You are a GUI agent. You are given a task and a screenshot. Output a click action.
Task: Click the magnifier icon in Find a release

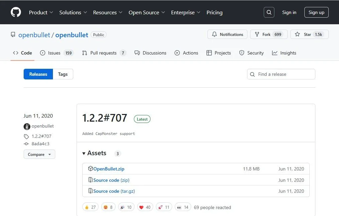coord(252,74)
